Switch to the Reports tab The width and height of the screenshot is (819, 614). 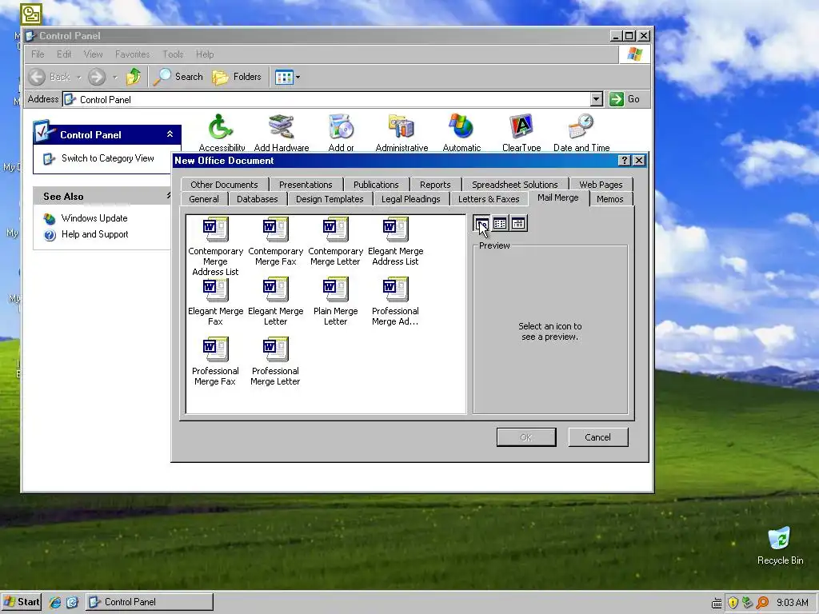(435, 185)
